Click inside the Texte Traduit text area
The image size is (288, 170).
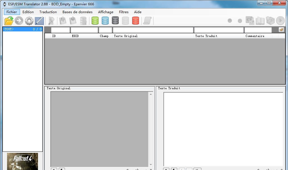pyautogui.click(x=223, y=129)
